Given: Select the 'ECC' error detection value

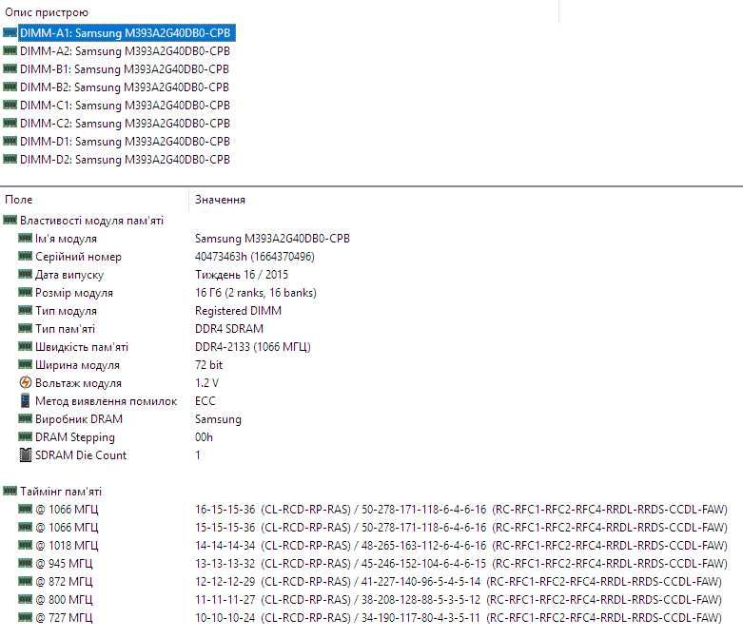Looking at the screenshot, I should pos(205,400).
